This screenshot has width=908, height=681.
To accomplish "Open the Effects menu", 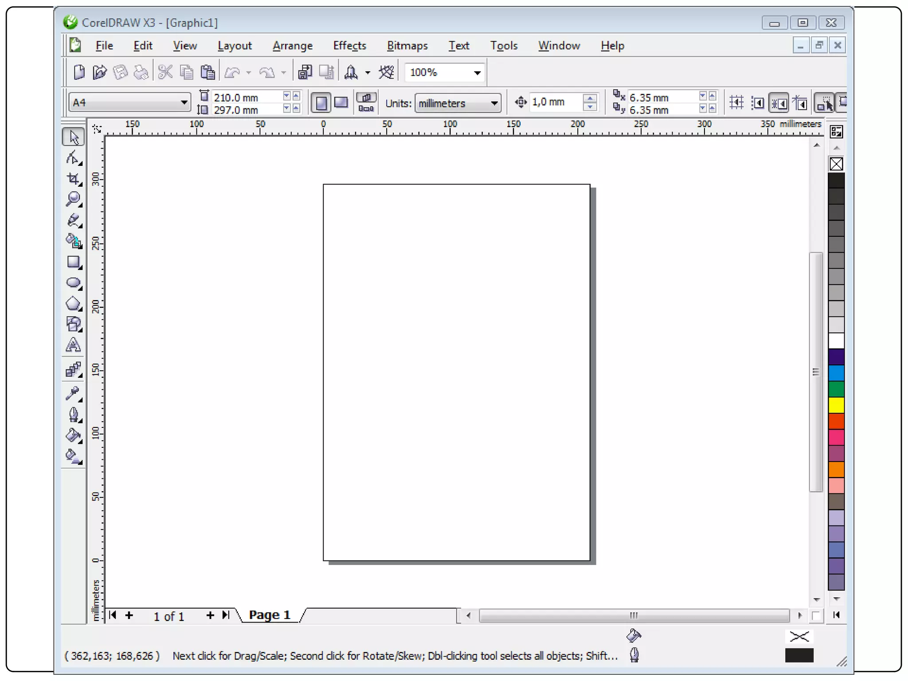I will click(x=349, y=46).
